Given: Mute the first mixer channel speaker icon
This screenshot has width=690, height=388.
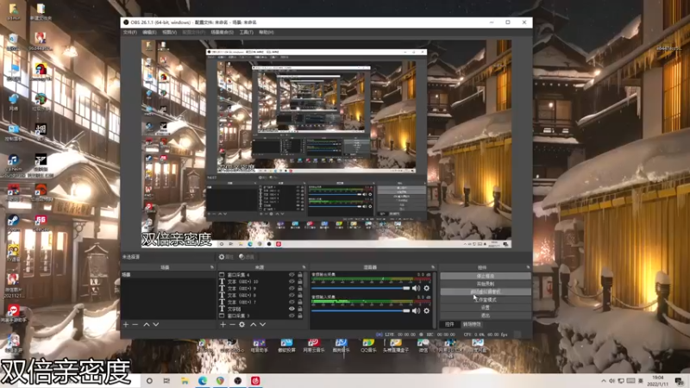Looking at the screenshot, I should pos(416,288).
